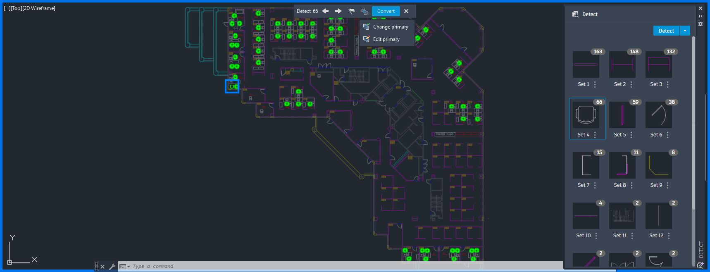Viewport: 710px width, 272px height.
Task: Click the Detect palette title icon
Action: (x=575, y=14)
